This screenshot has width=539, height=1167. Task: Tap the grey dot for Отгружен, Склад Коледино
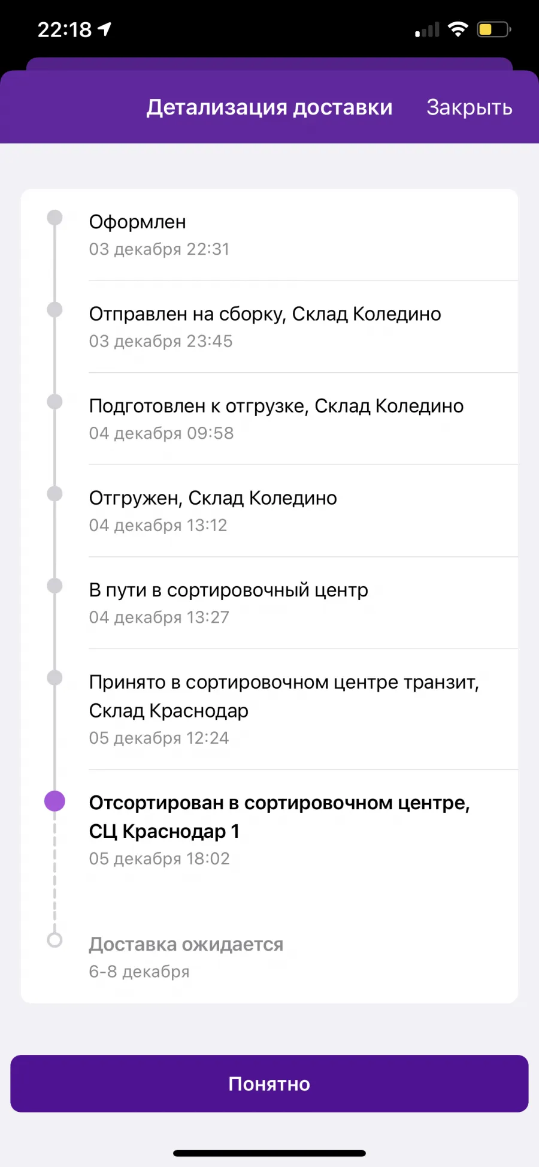pos(54,493)
